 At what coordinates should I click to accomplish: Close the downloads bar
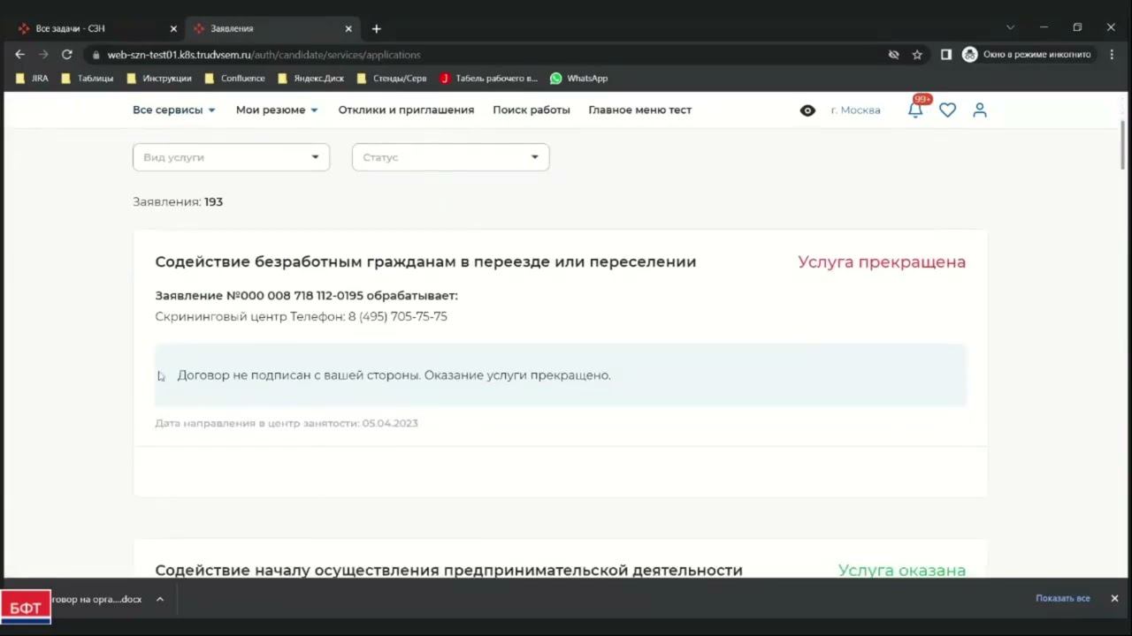1114,598
